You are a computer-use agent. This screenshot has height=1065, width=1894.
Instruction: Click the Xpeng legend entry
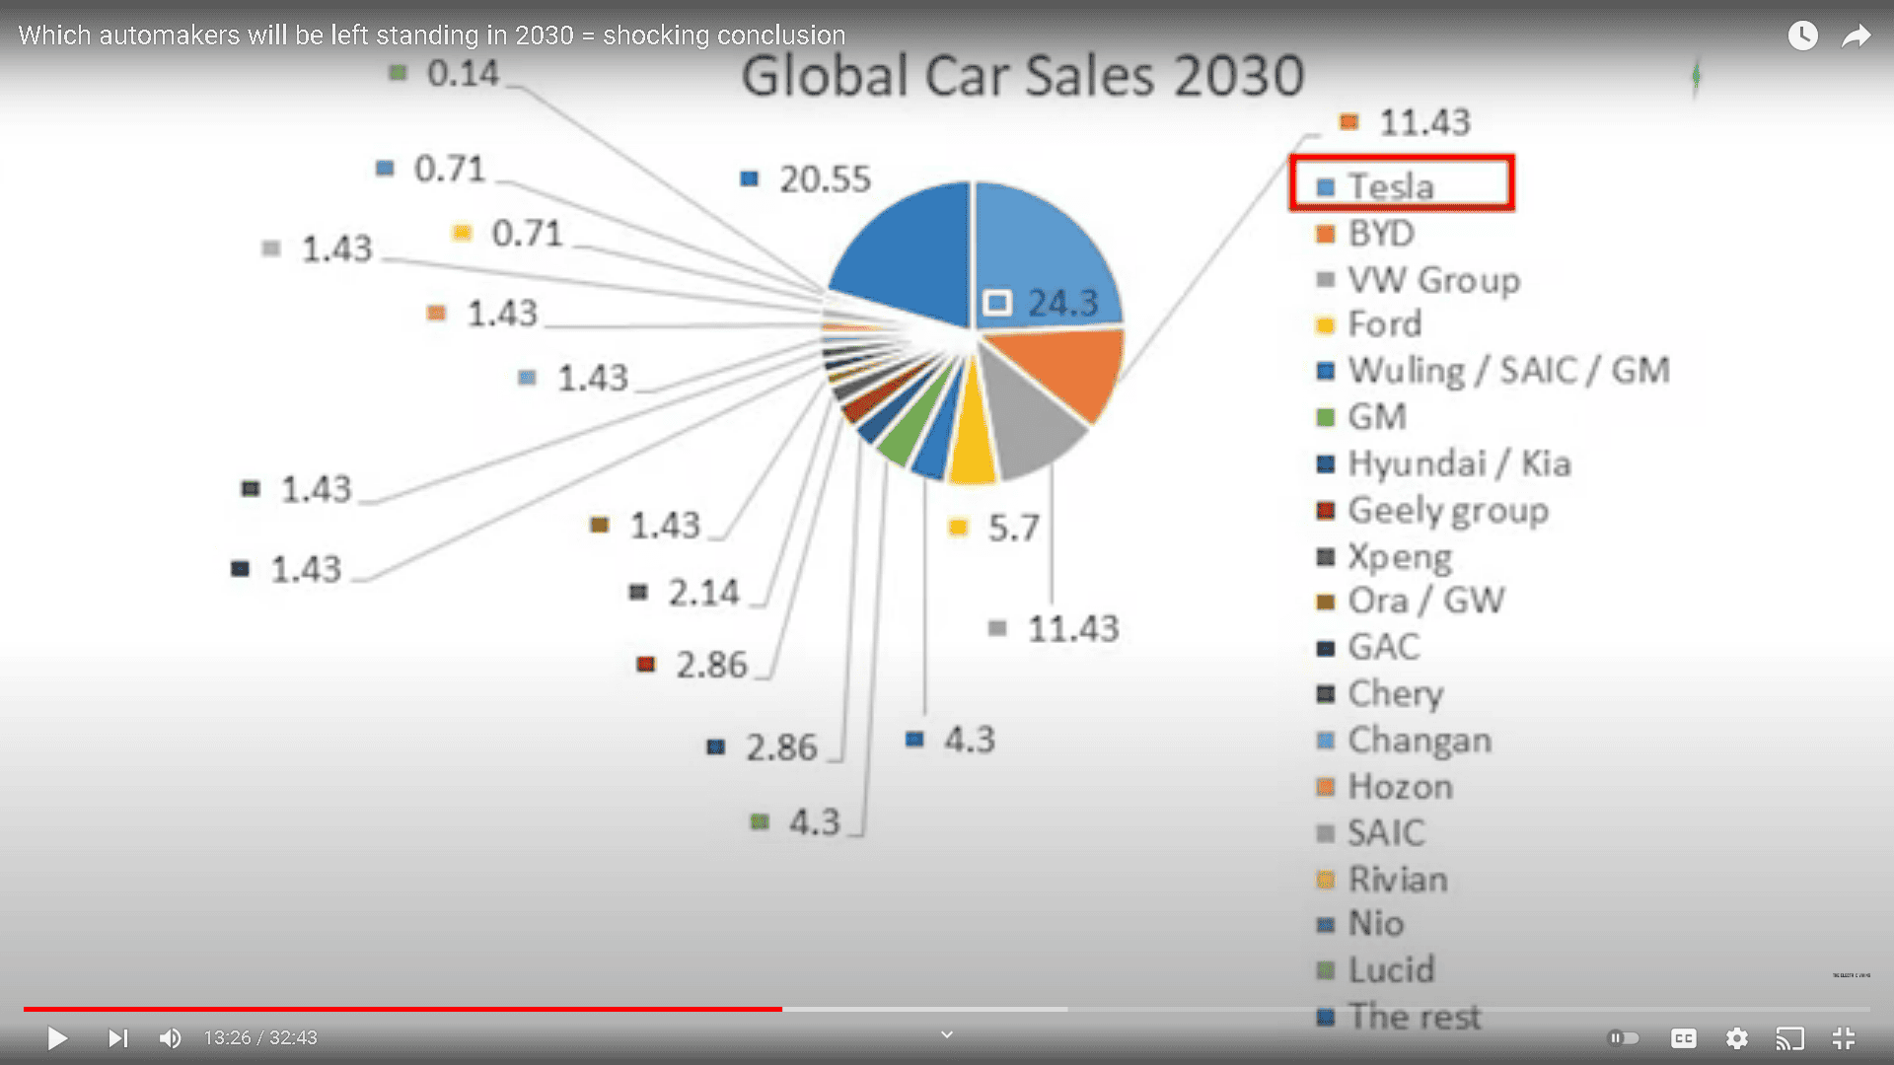pos(1384,557)
